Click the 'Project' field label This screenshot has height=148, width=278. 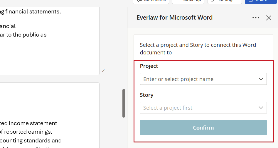(149, 66)
